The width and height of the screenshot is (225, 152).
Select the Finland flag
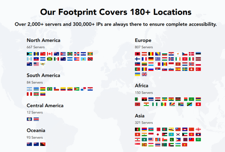[x=137, y=59]
